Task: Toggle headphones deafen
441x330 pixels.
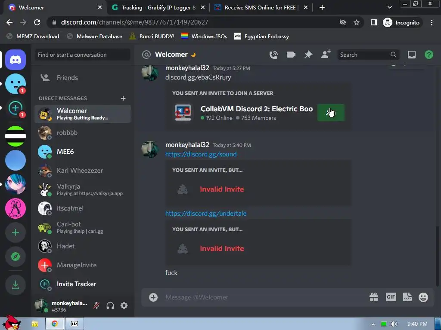Action: [x=110, y=306]
